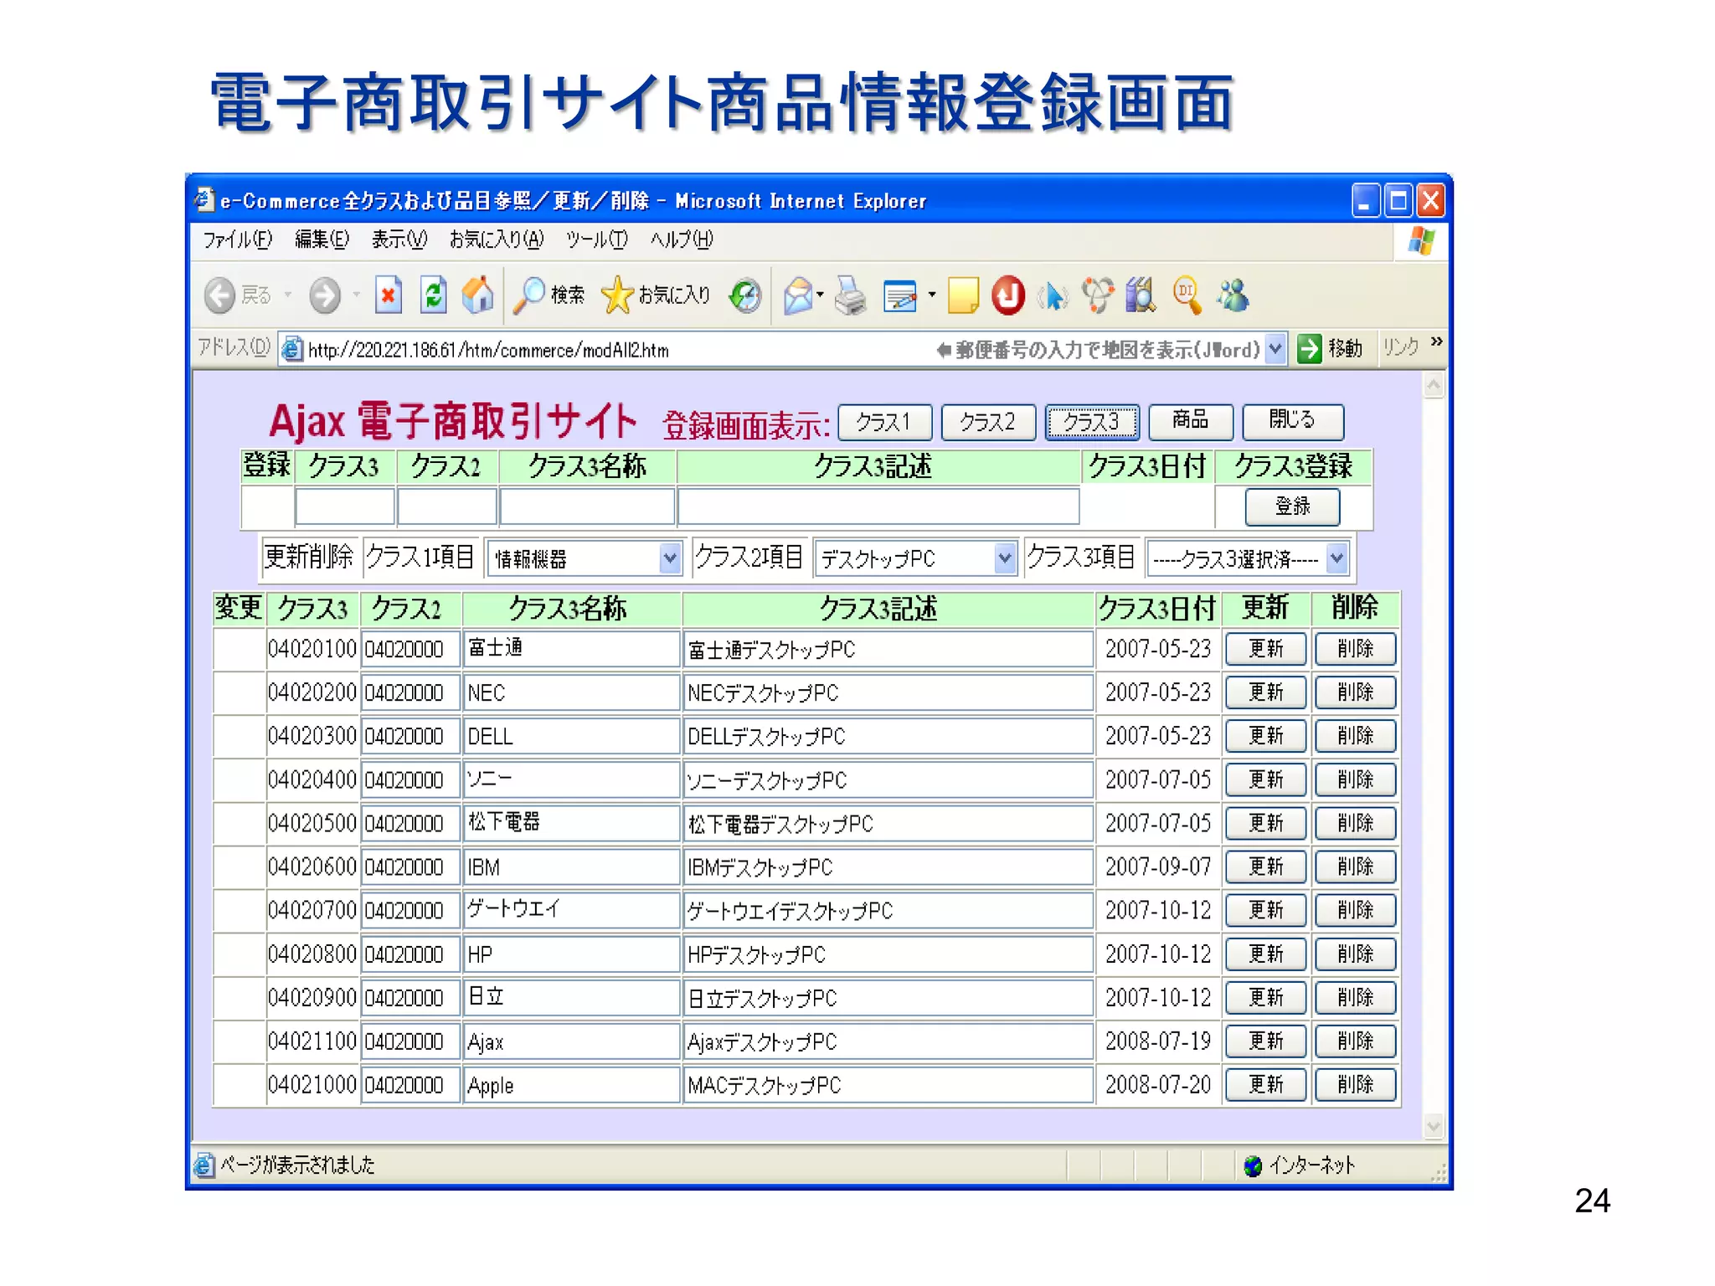
Task: Click the green Go (移動) arrow
Action: (x=1309, y=348)
